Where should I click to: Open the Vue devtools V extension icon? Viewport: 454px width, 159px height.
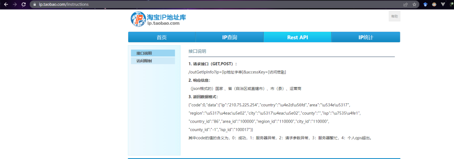[x=443, y=5]
